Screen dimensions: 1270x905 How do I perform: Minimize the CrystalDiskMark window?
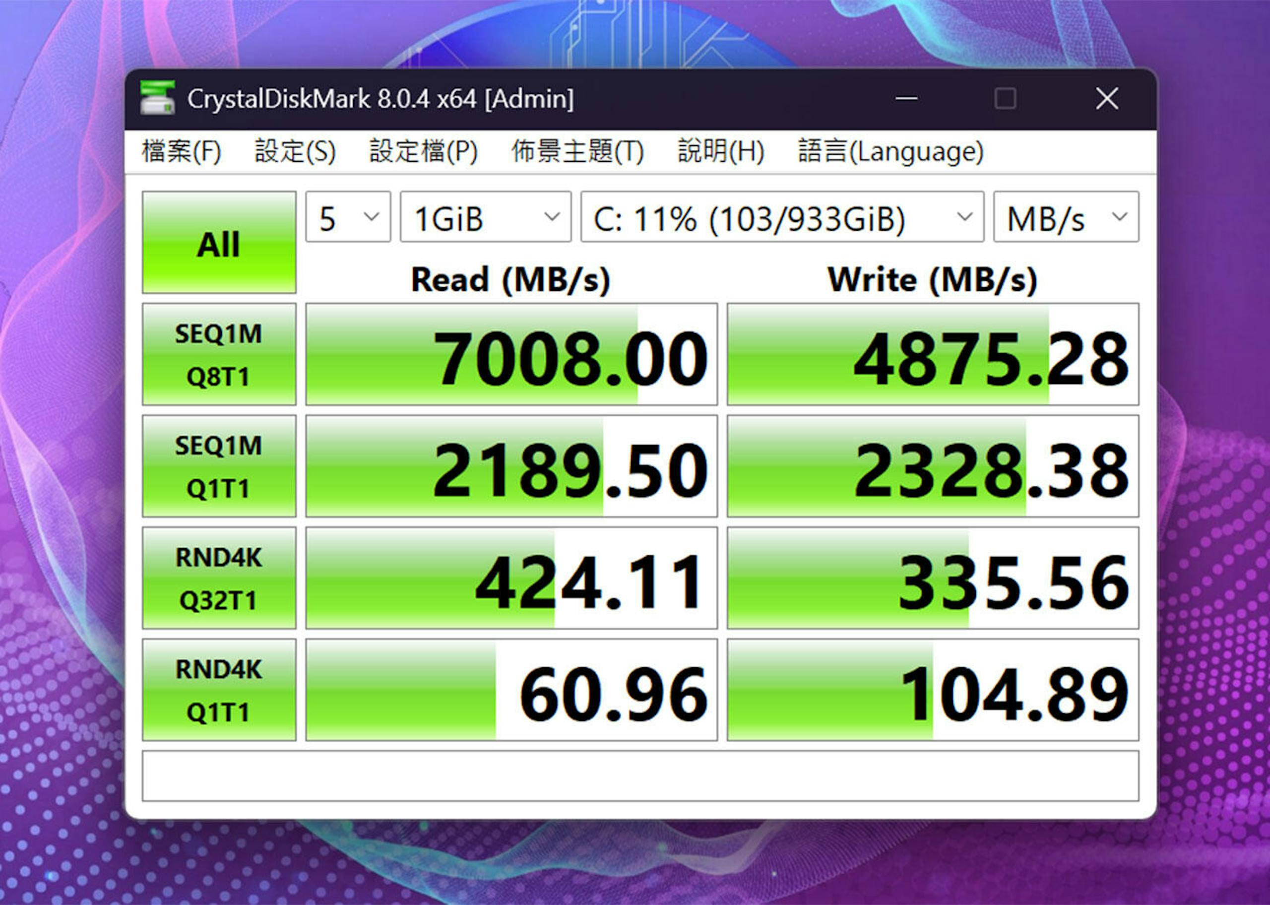click(906, 99)
